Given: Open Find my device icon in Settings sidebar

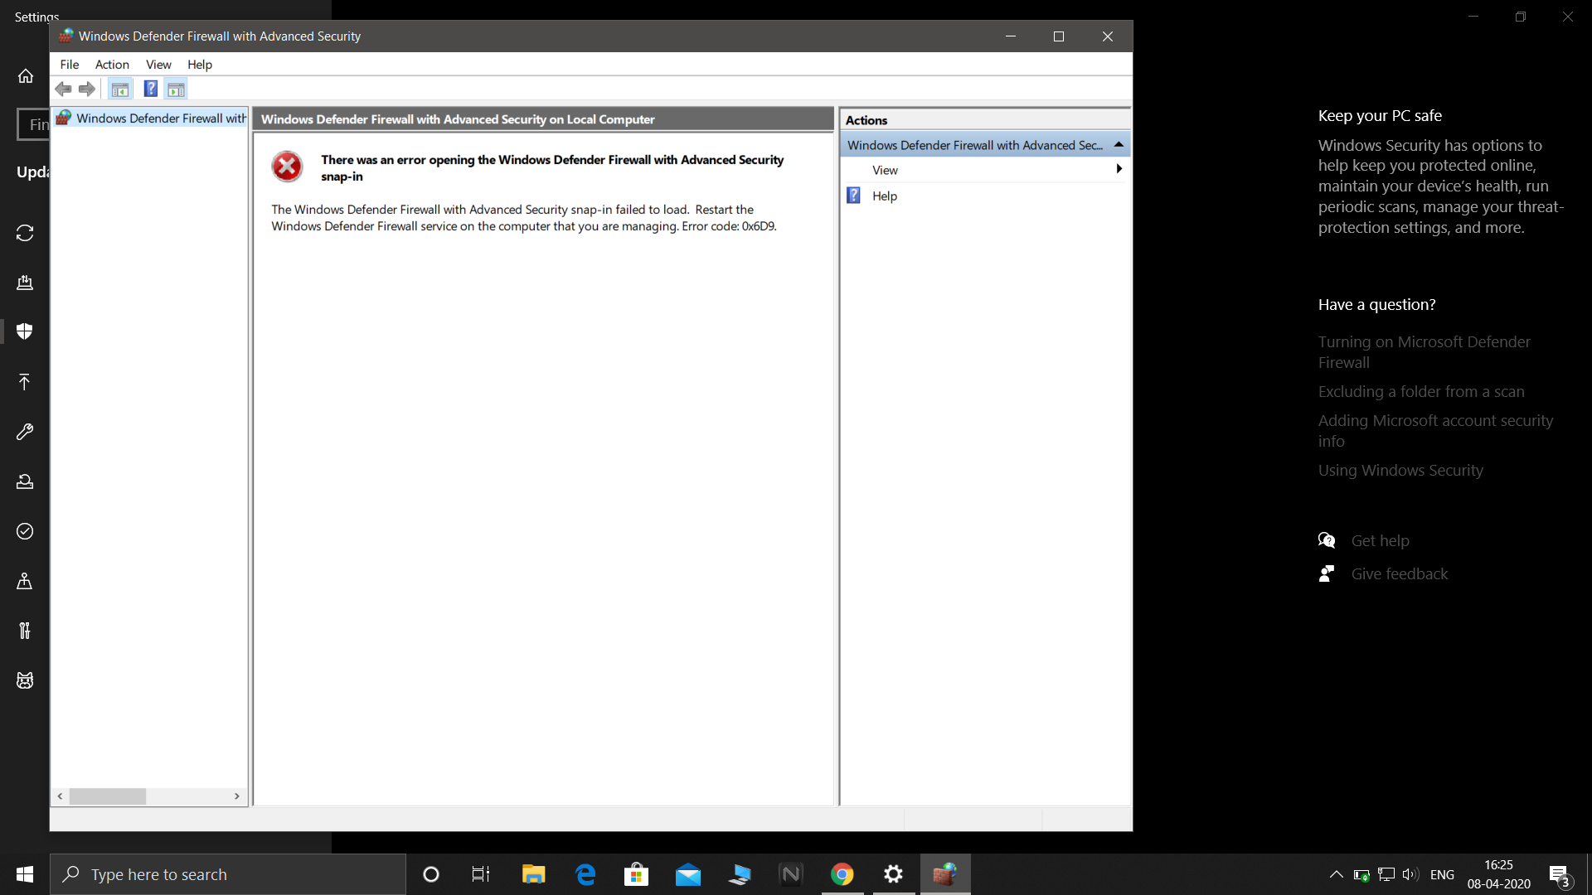Looking at the screenshot, I should point(25,581).
